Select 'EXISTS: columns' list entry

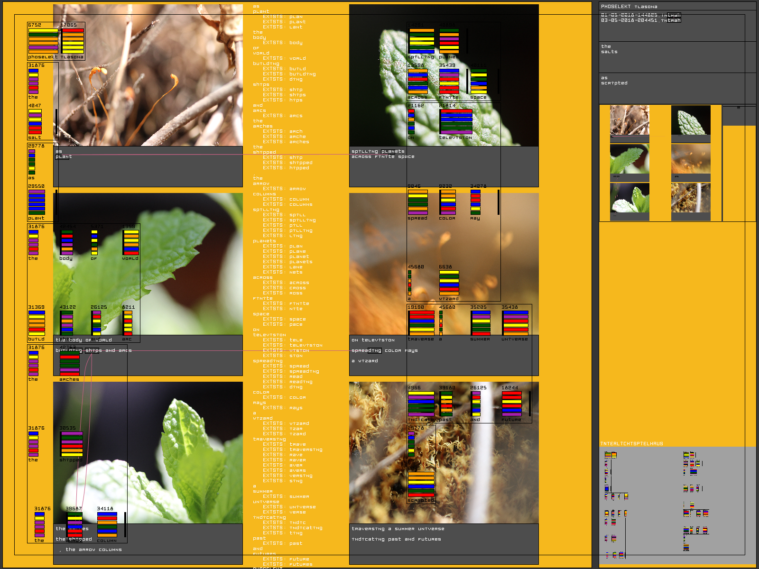(x=288, y=204)
